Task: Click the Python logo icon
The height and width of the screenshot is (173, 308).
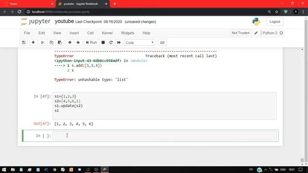Action: click(256, 22)
